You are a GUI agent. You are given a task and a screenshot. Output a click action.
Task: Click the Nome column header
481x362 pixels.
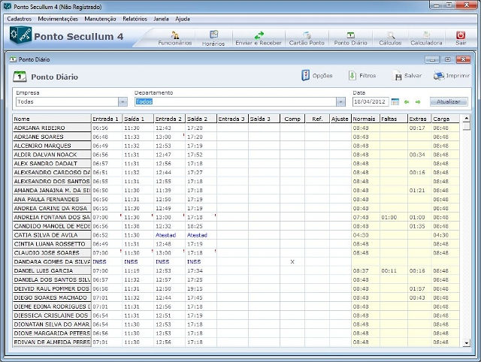(52, 119)
